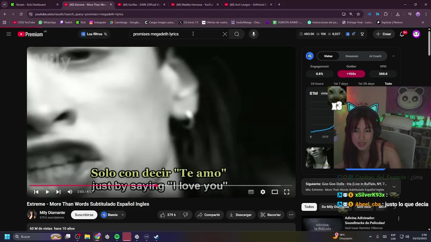This screenshot has height=242, width=431.
Task: Open options for Adivina Adivinador video
Action: (x=399, y=218)
